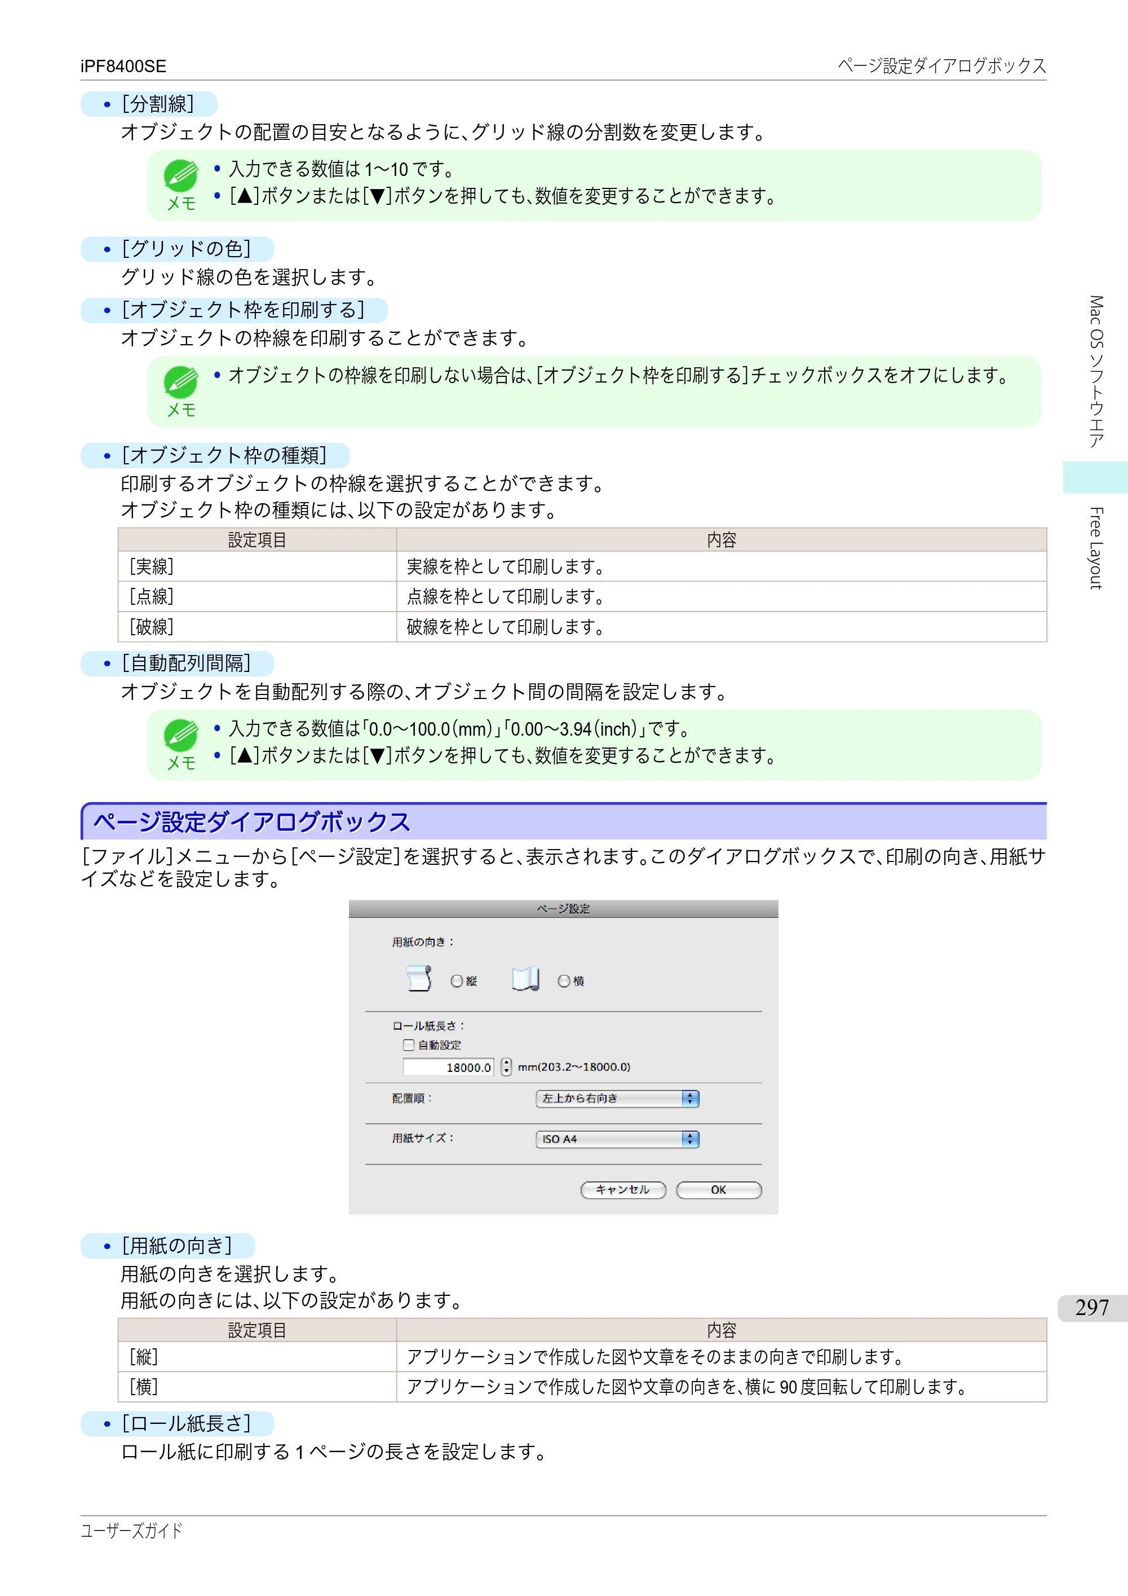This screenshot has width=1128, height=1596.
Task: Click the ページ設定 dialog title bar
Action: (x=563, y=908)
